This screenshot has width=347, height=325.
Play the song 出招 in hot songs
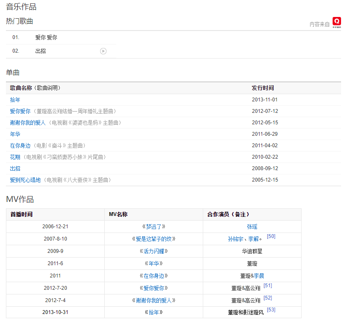[103, 51]
